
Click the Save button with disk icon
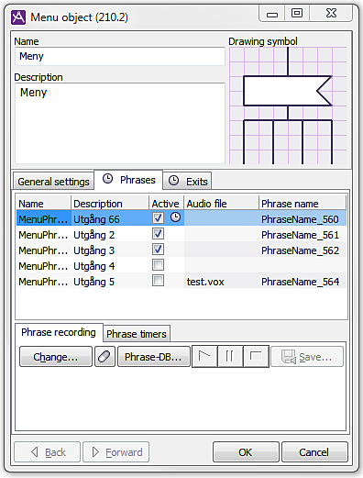pyautogui.click(x=307, y=356)
